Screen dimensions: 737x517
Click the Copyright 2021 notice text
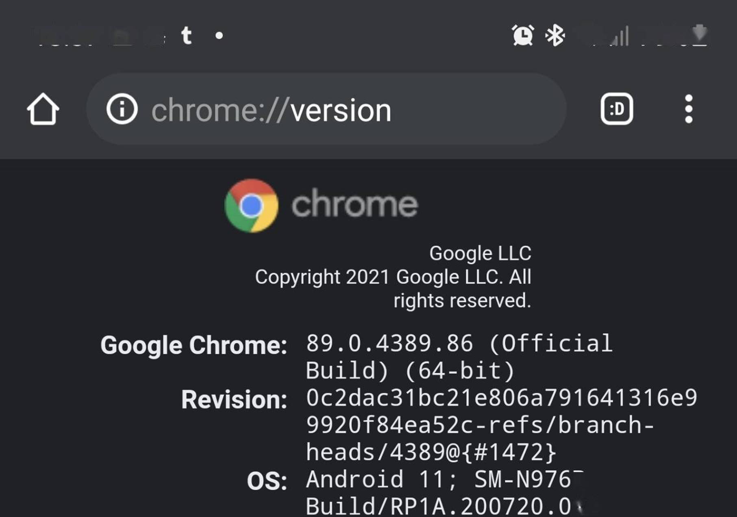(393, 289)
